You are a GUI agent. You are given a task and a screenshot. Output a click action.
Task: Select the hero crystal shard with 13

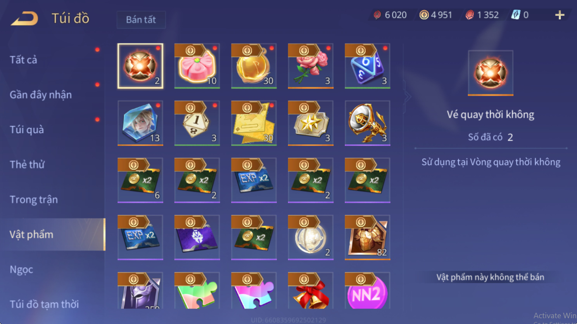point(140,123)
